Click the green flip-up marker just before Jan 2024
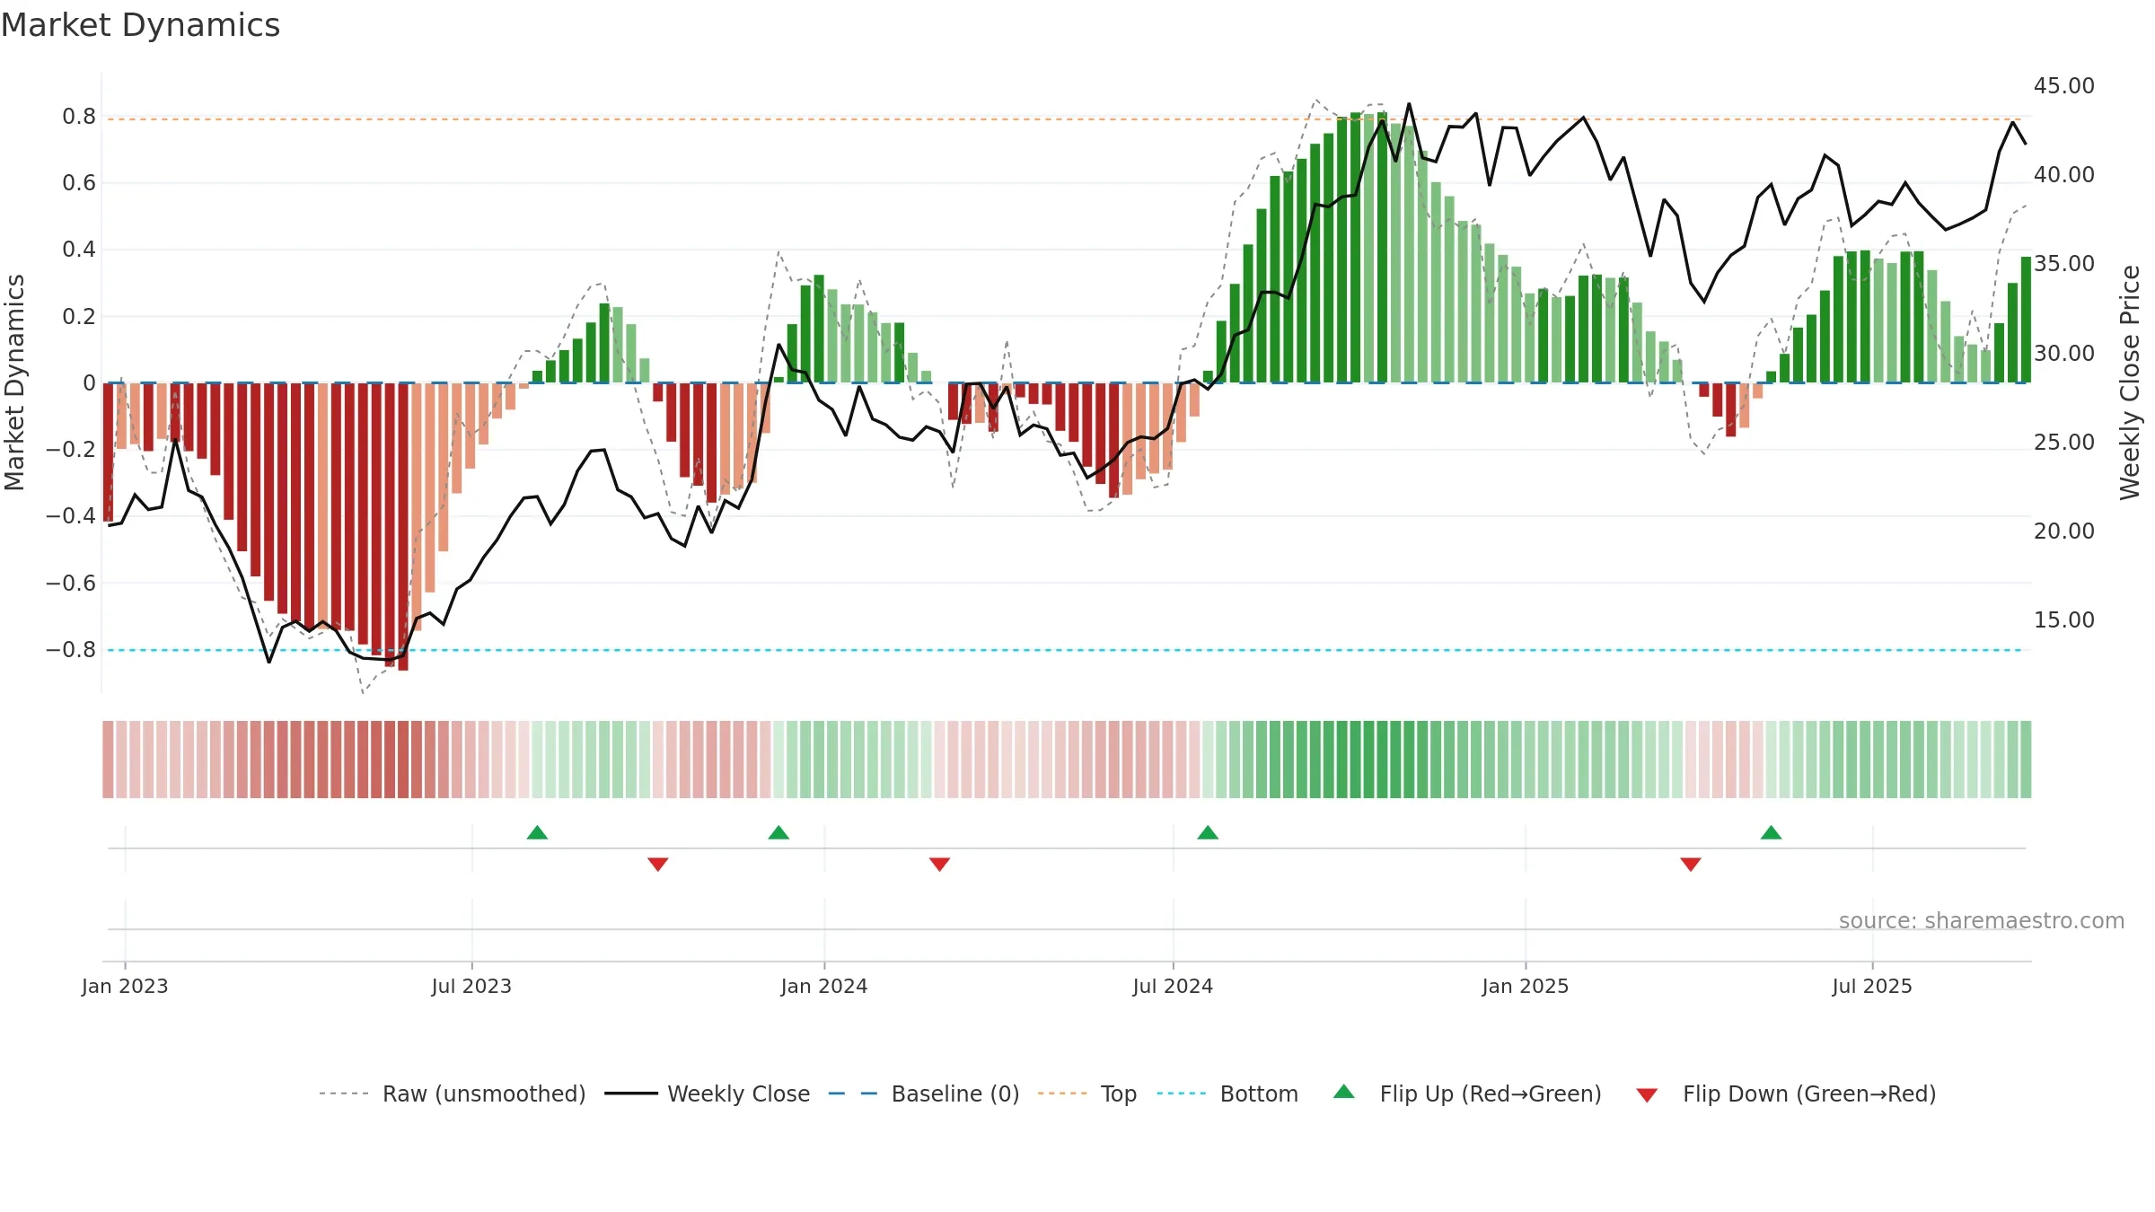 tap(778, 832)
